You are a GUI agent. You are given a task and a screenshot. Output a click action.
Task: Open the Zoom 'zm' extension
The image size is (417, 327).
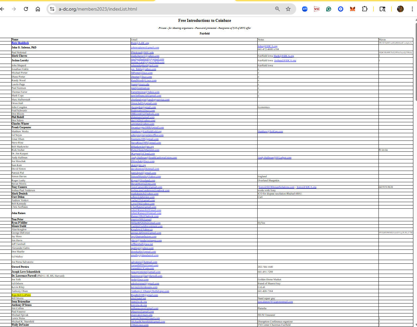(x=305, y=9)
